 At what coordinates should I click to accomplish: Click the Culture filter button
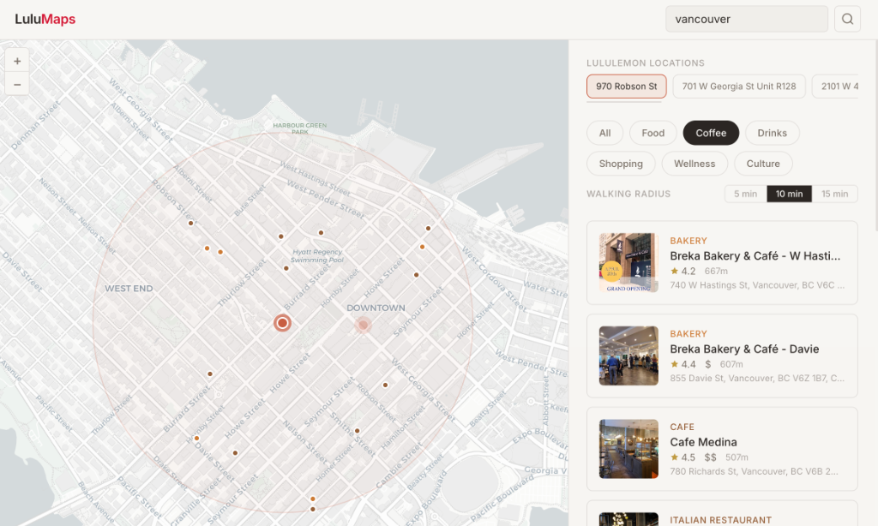tap(762, 164)
